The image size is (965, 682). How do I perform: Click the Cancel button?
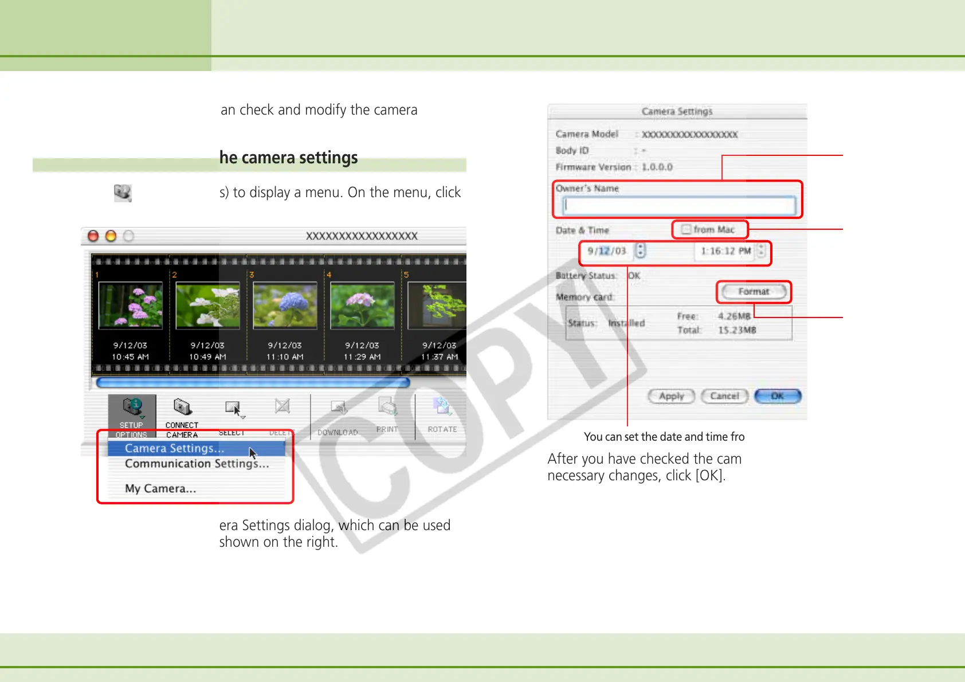click(x=725, y=396)
